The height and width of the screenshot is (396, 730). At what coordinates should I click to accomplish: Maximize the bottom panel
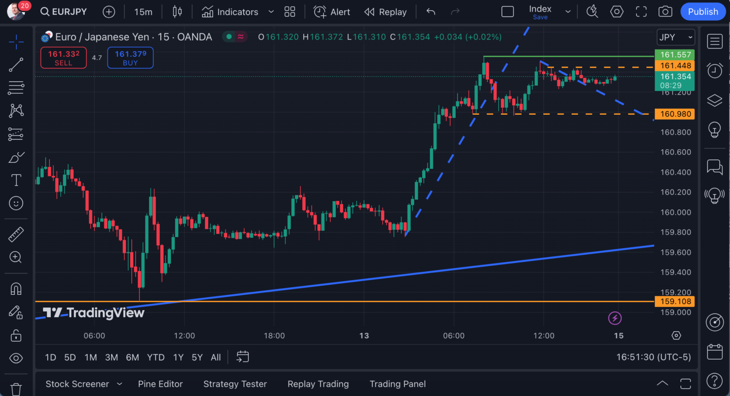685,383
